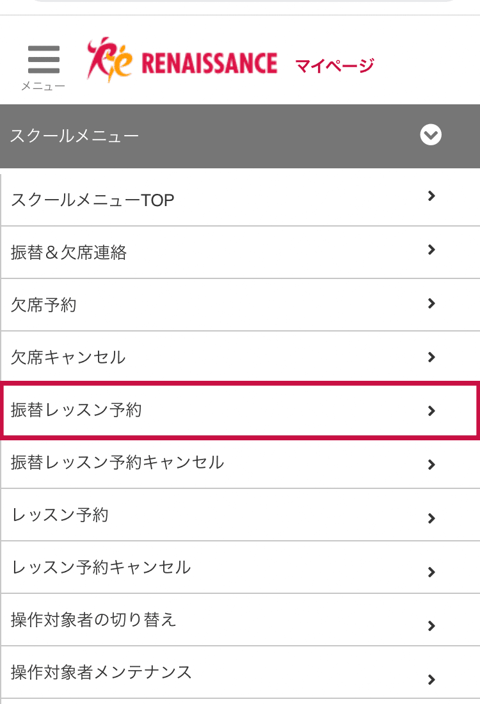Click the arrow beside 振替レッスン予約
The width and height of the screenshot is (480, 704).
click(x=431, y=411)
